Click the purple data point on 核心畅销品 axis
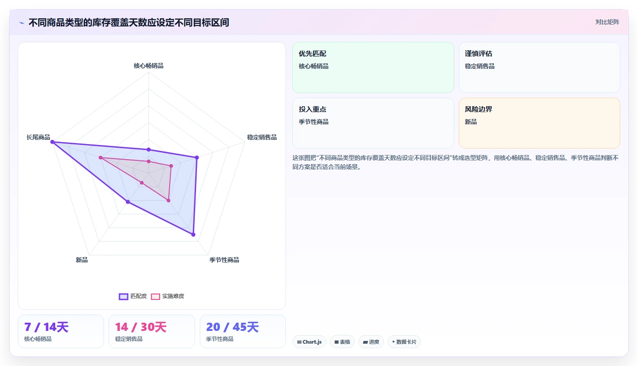Viewport: 638px width, 366px height. (149, 149)
